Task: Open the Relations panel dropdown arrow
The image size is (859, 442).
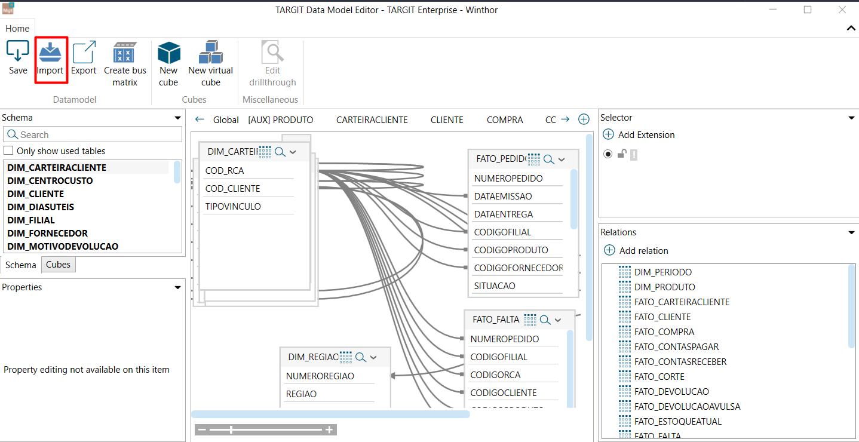Action: click(x=851, y=232)
